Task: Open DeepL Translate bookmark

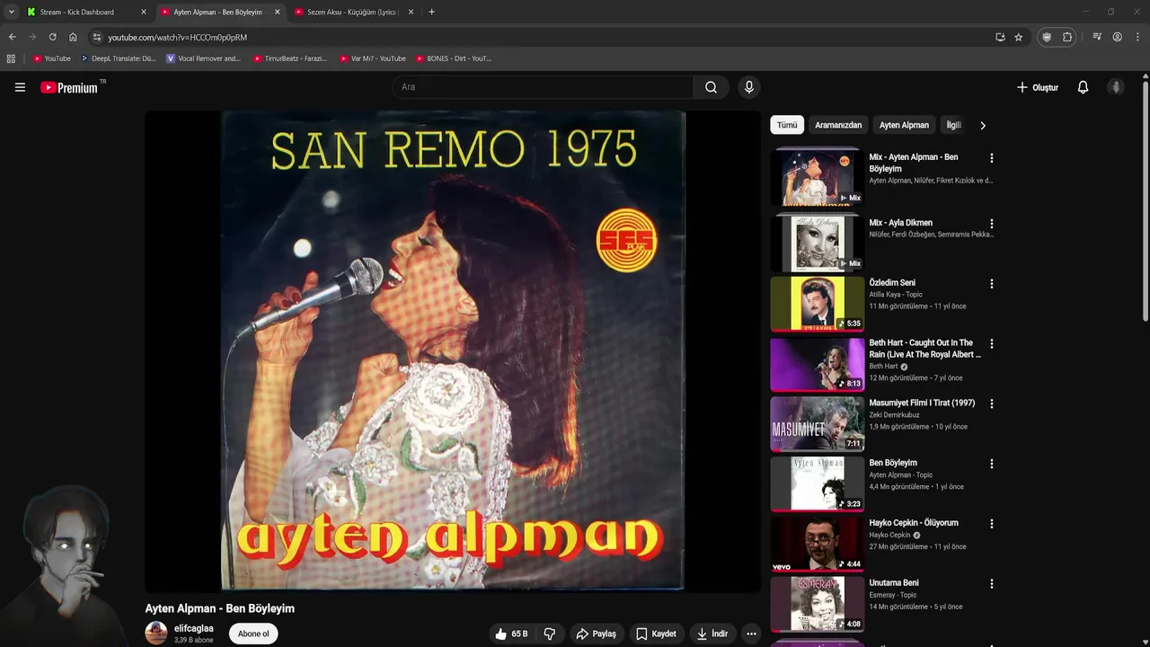Action: pos(118,58)
